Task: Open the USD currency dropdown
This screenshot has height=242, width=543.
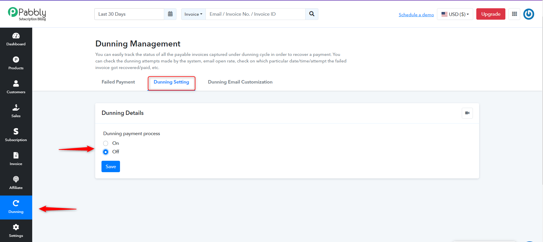Action: tap(455, 14)
